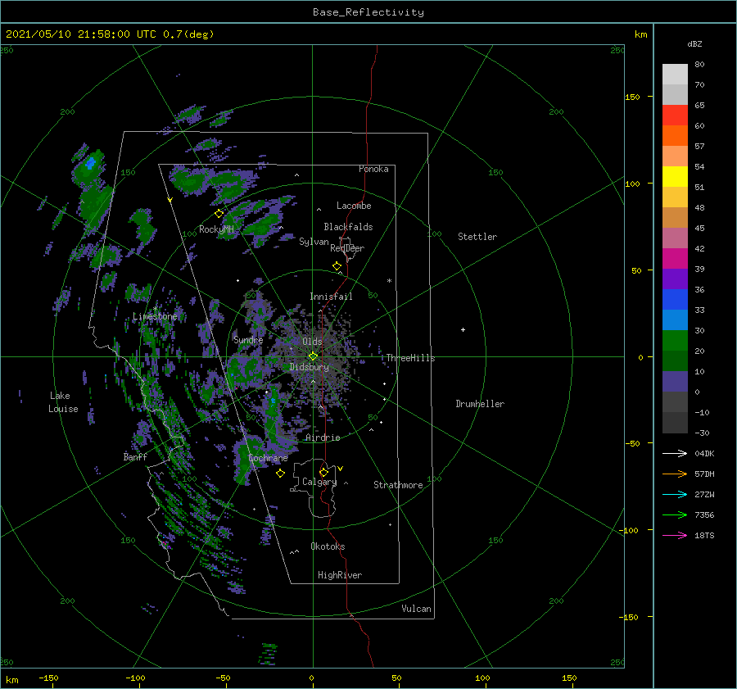Click the Ponoka city label
This screenshot has height=689, width=737.
click(373, 169)
